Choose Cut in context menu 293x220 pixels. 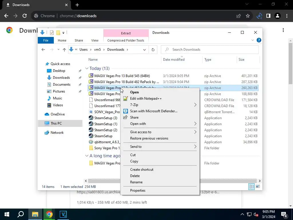160,155
